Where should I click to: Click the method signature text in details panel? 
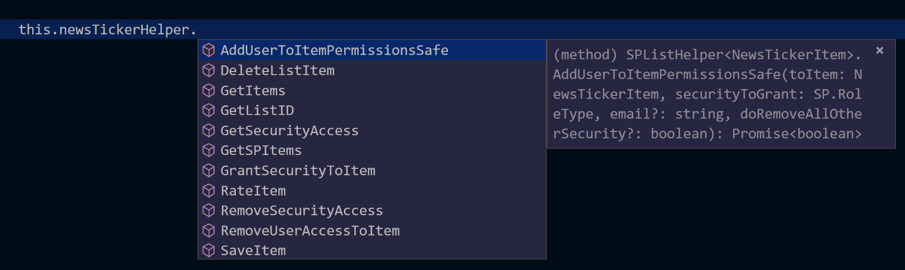coord(707,94)
